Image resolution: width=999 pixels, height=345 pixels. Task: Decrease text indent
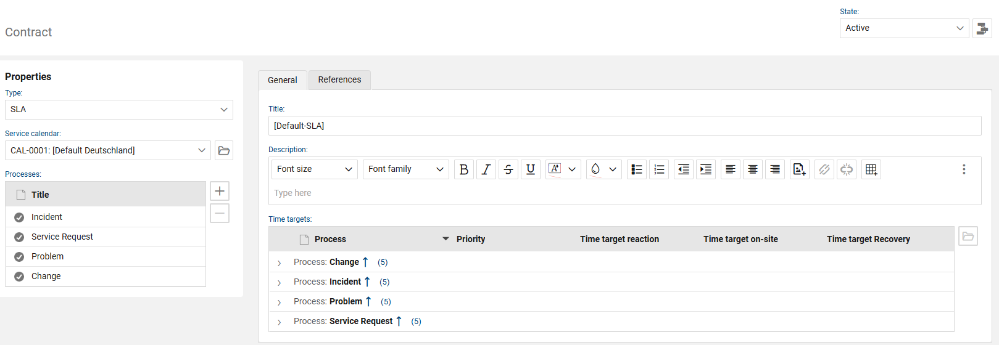[x=684, y=169]
